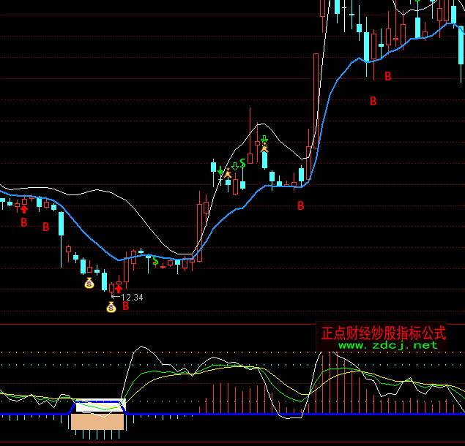The image size is (465, 446).
Task: Click the hollow green arrow left of upper S
Action: point(234,165)
